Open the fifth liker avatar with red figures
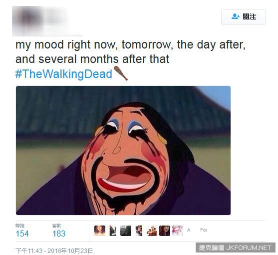Image resolution: width=278 pixels, height=255 pixels. [152, 230]
